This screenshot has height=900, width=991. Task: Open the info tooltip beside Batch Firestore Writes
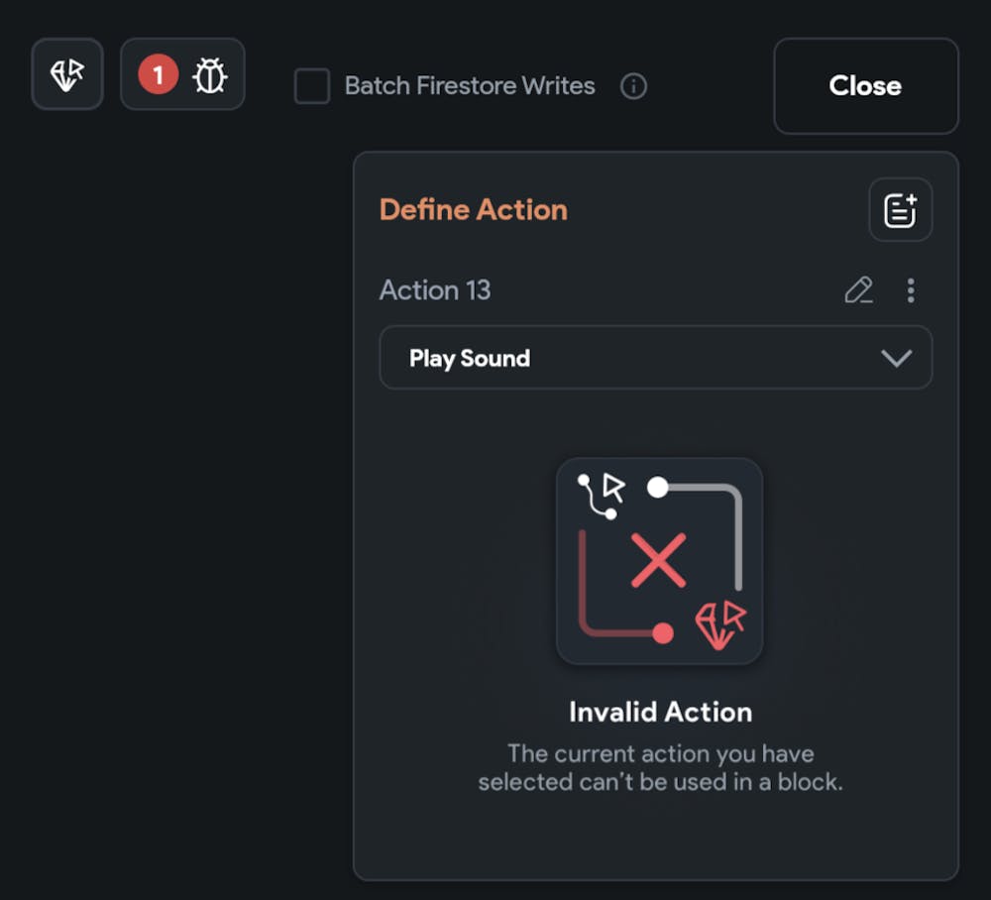pyautogui.click(x=633, y=86)
